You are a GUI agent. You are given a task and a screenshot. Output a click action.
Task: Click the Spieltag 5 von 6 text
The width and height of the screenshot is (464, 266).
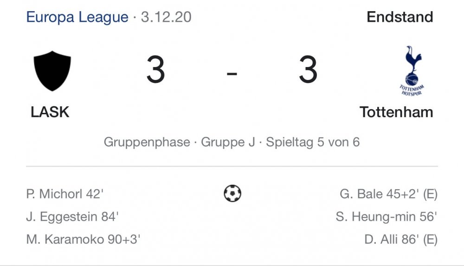313,142
